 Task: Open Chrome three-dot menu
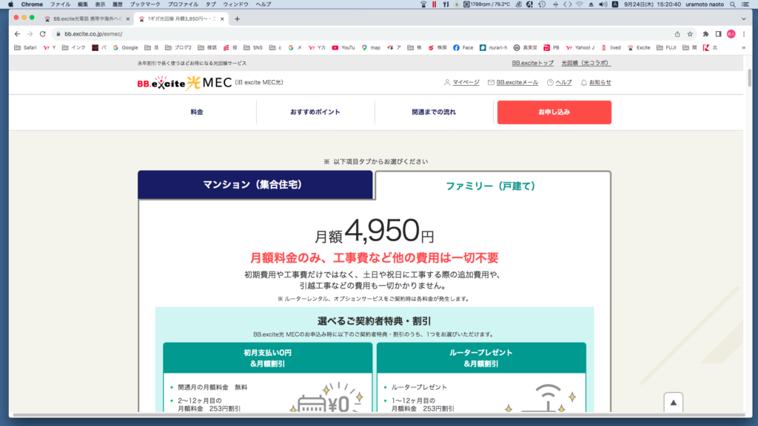[744, 34]
